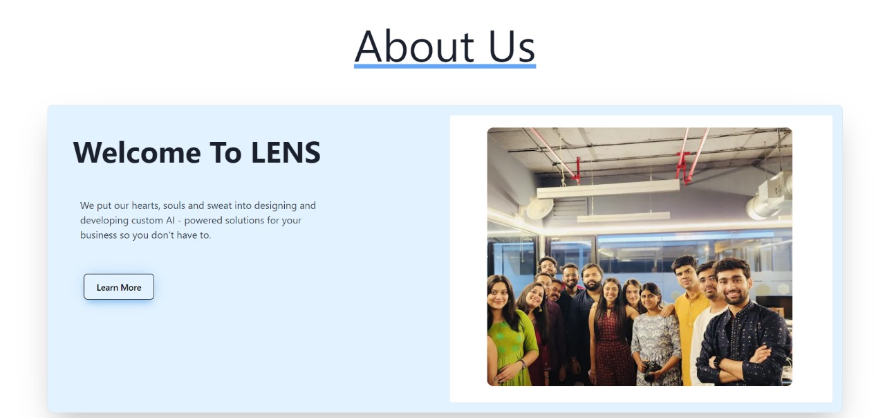Screen dimensions: 885x418
Task: Click the paragraph about AI-powered solutions
Action: [x=198, y=220]
